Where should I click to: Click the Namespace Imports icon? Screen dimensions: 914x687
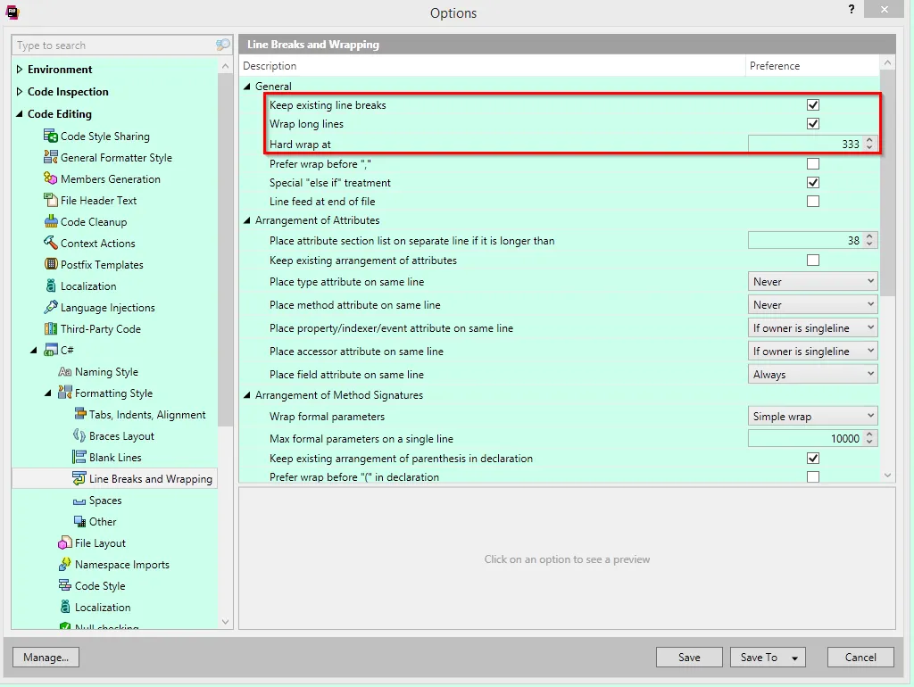(x=64, y=564)
